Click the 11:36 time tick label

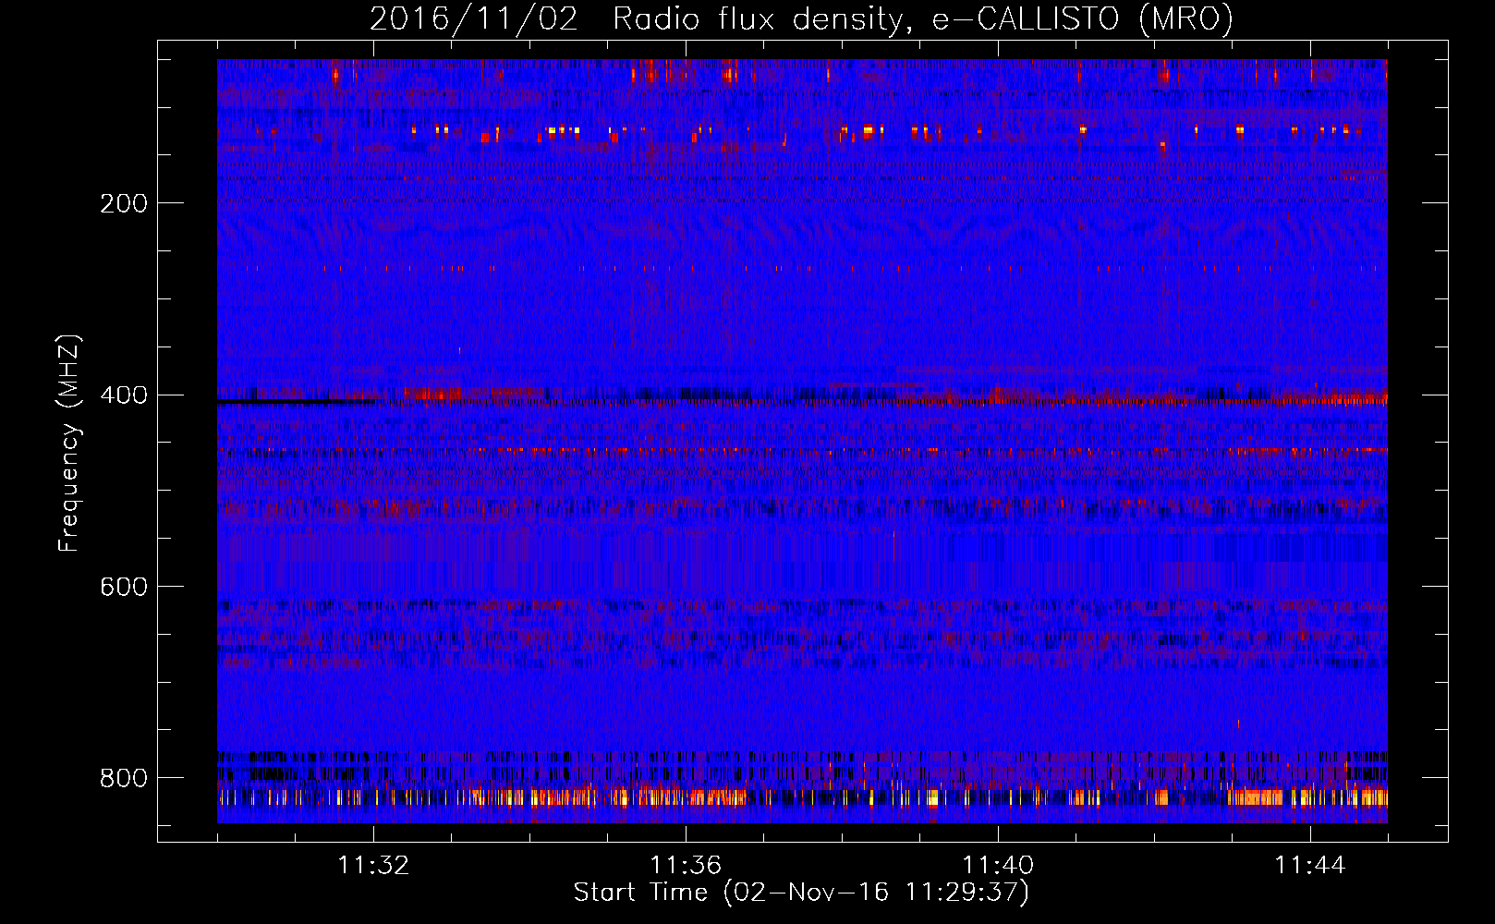click(x=686, y=866)
